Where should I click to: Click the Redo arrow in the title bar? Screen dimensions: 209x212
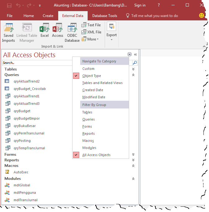pyautogui.click(x=29, y=6)
